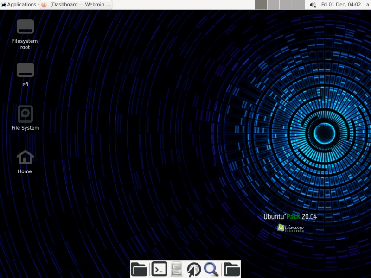Switch to the second workspace
The height and width of the screenshot is (278, 371).
(x=273, y=5)
